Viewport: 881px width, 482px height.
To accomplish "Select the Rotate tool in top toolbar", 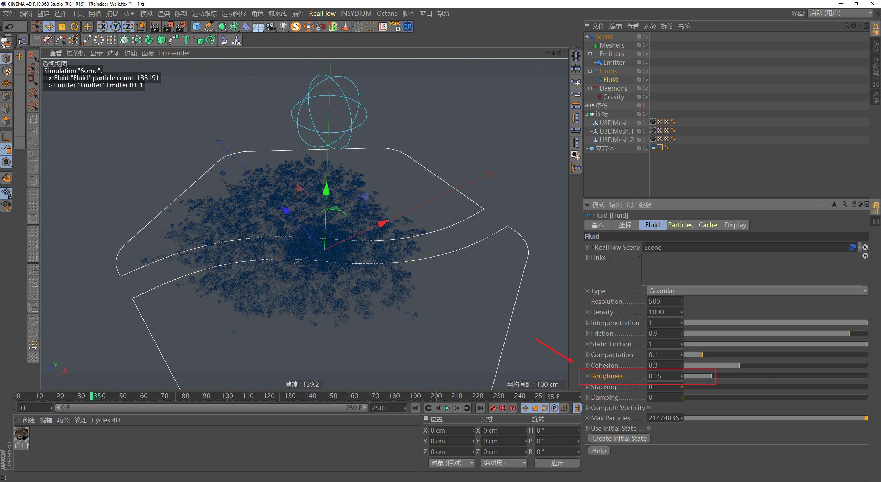I will pyautogui.click(x=74, y=27).
